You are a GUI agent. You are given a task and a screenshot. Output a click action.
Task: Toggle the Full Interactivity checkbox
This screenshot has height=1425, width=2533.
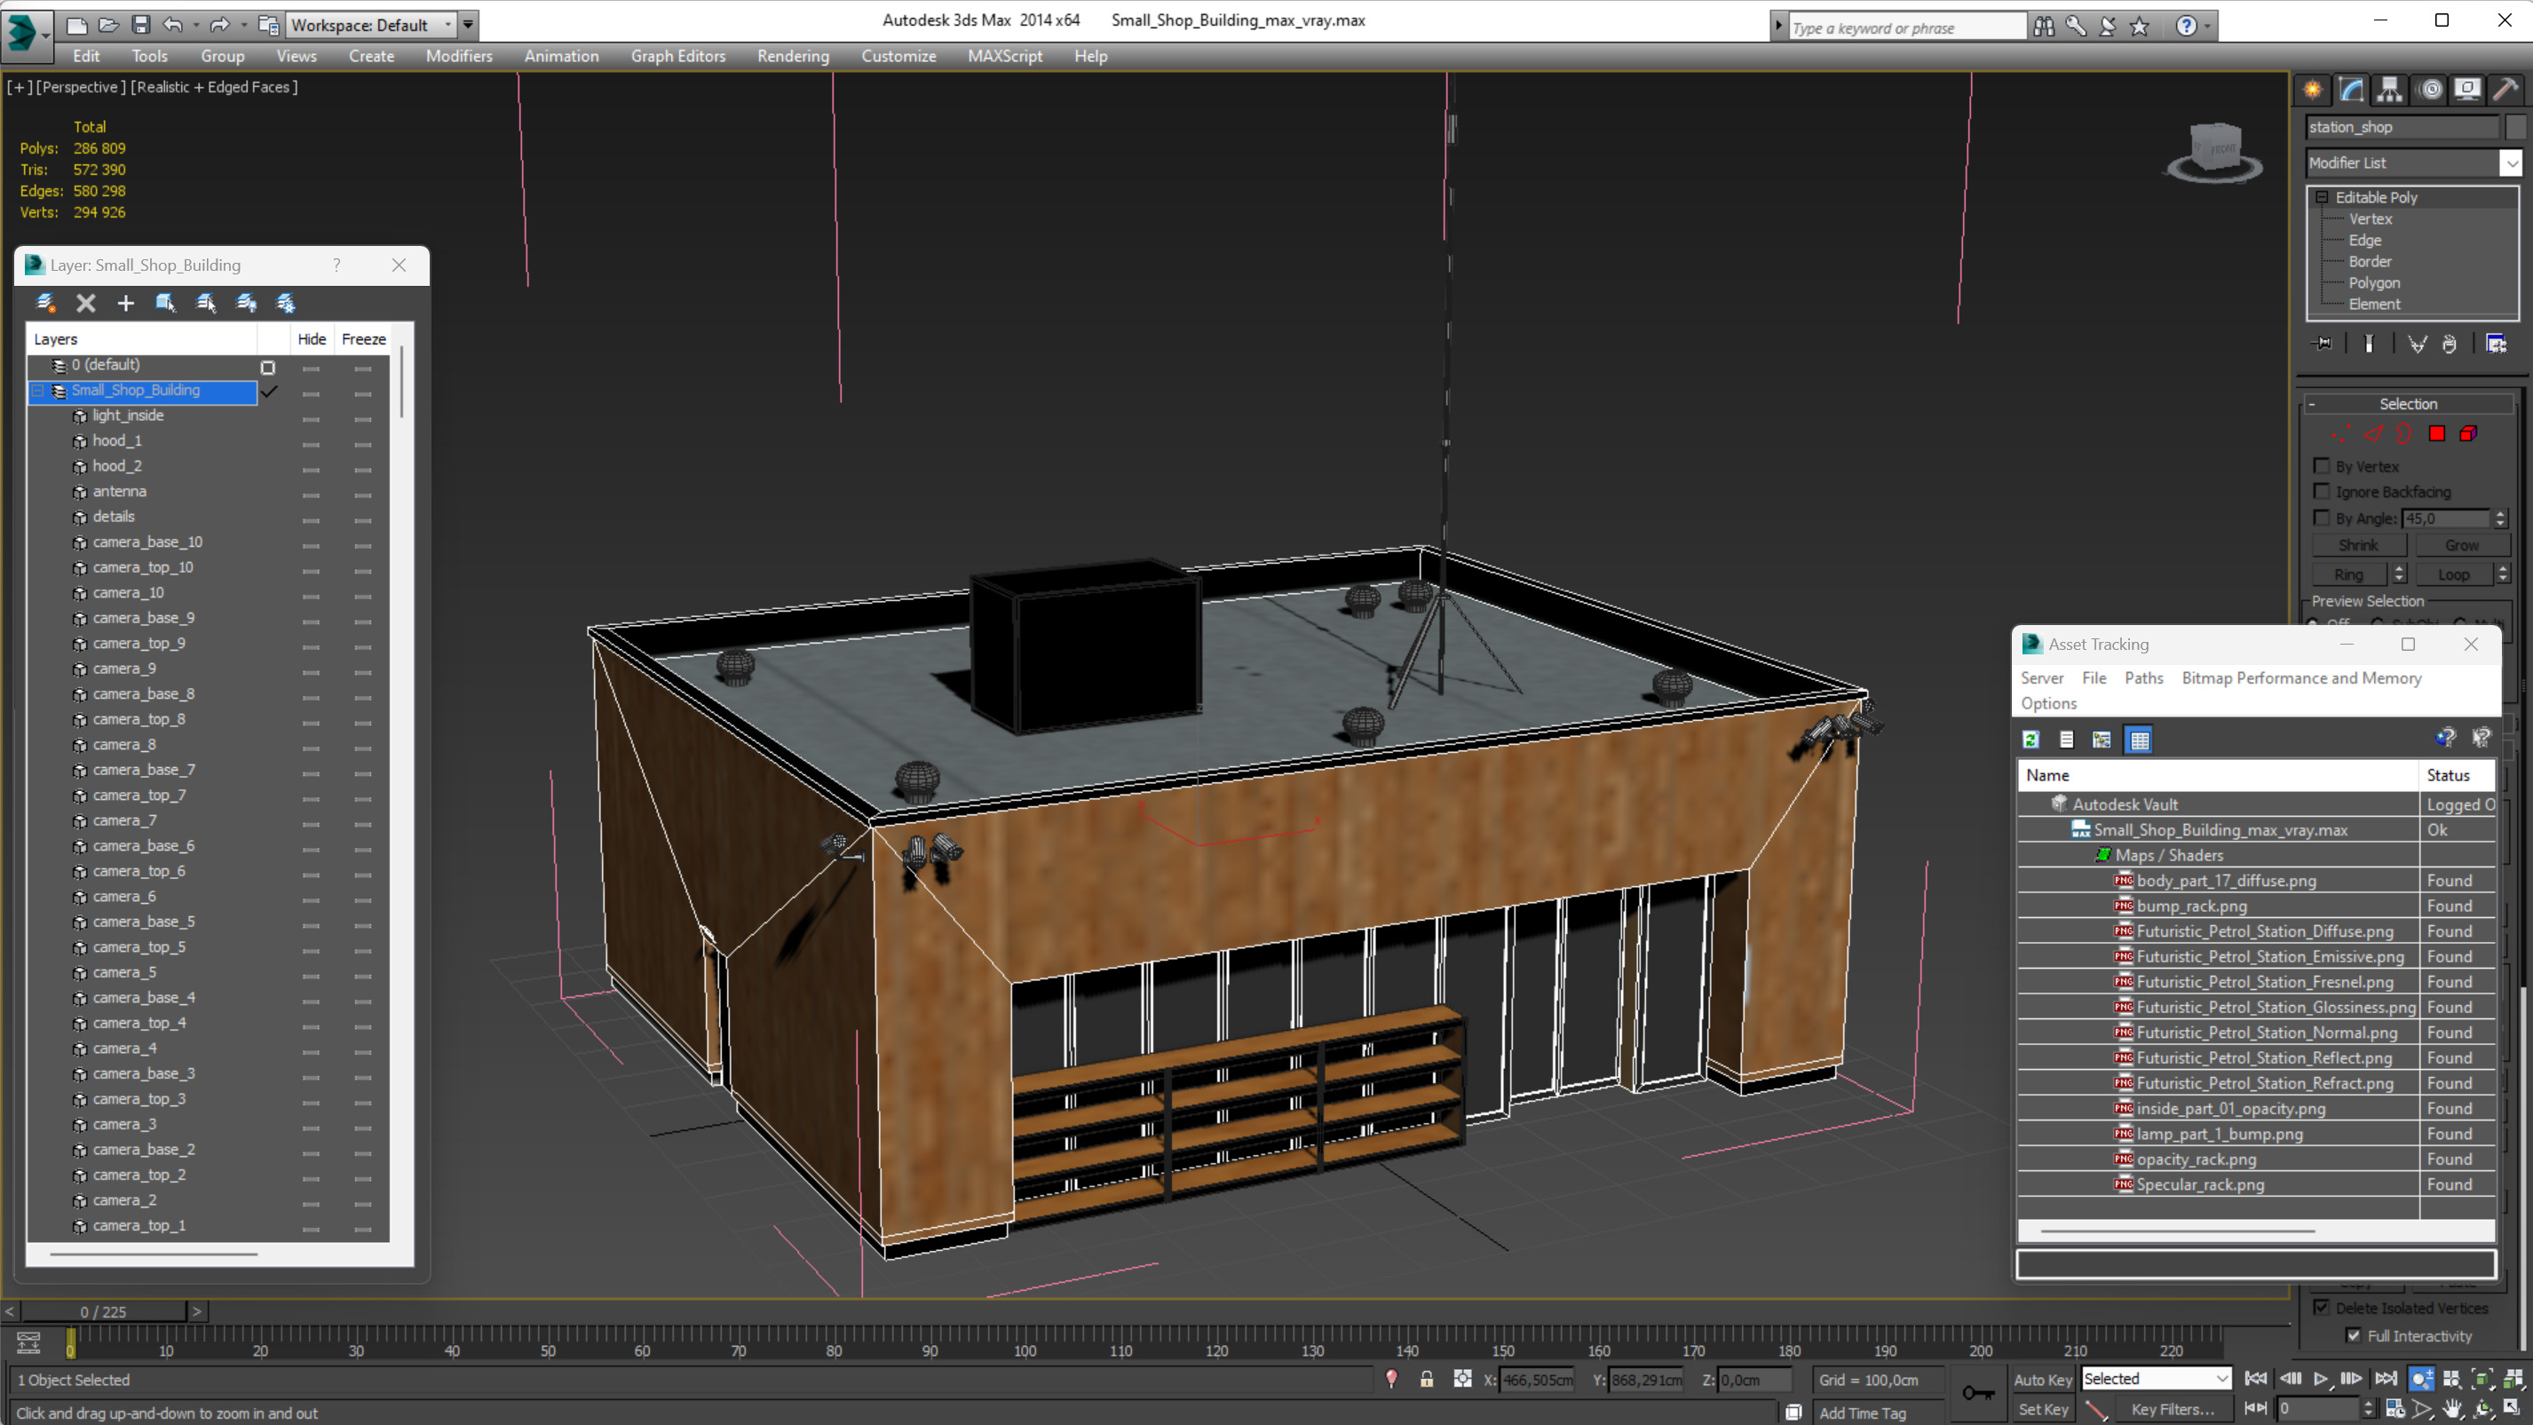[2353, 1334]
